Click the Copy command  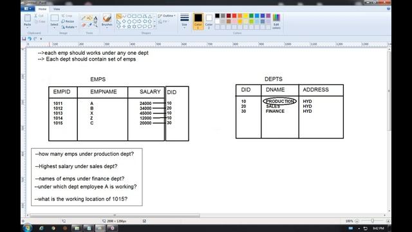(x=40, y=21)
